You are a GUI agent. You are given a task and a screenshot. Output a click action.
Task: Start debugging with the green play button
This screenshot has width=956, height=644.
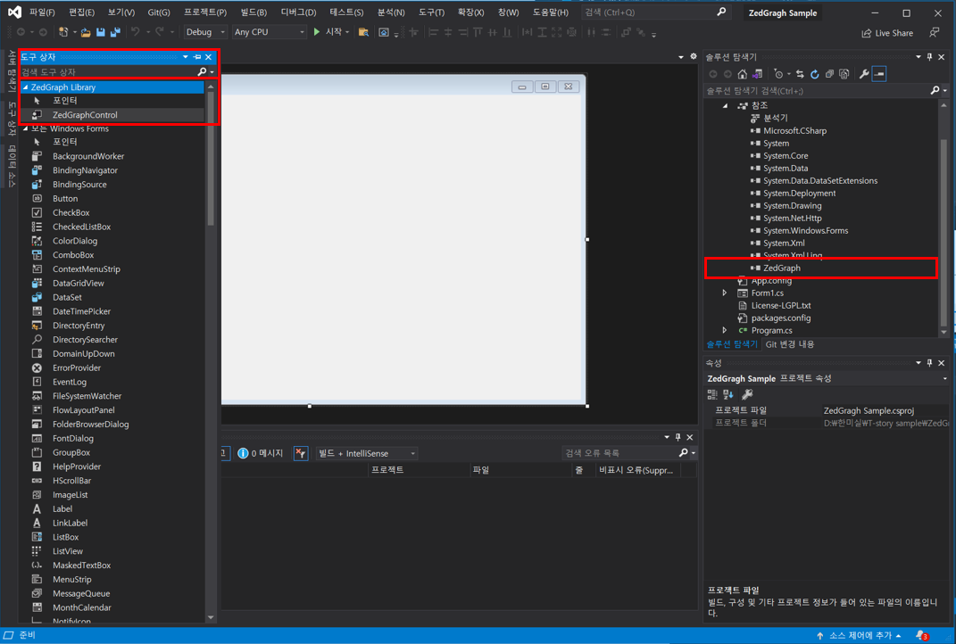pyautogui.click(x=316, y=32)
